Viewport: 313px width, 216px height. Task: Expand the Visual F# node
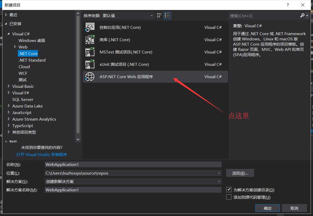[9, 93]
